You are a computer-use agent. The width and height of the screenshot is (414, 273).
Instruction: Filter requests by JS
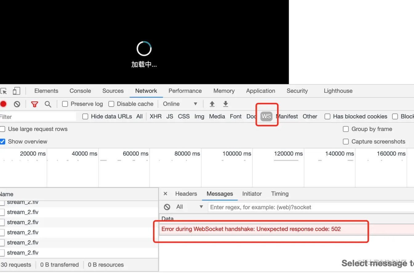(170, 116)
